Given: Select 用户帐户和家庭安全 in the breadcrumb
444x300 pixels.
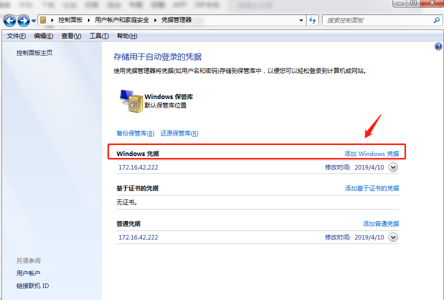Looking at the screenshot, I should [x=122, y=20].
